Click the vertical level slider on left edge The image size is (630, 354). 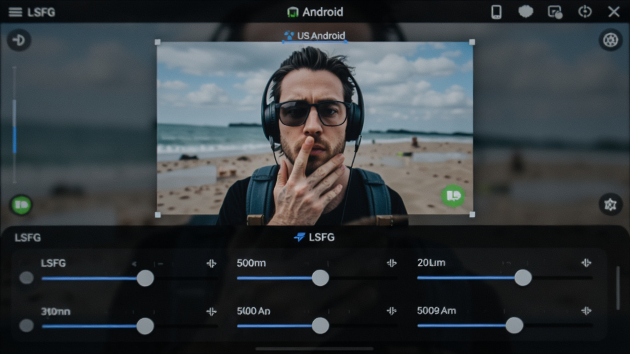tap(15, 124)
